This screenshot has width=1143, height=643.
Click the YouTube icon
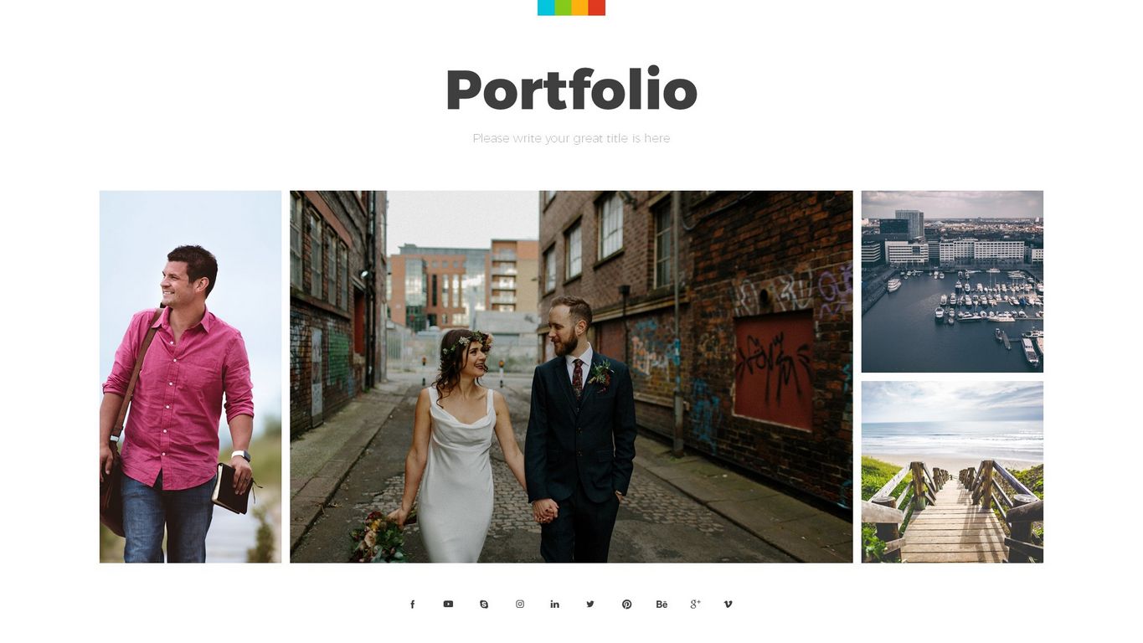448,604
